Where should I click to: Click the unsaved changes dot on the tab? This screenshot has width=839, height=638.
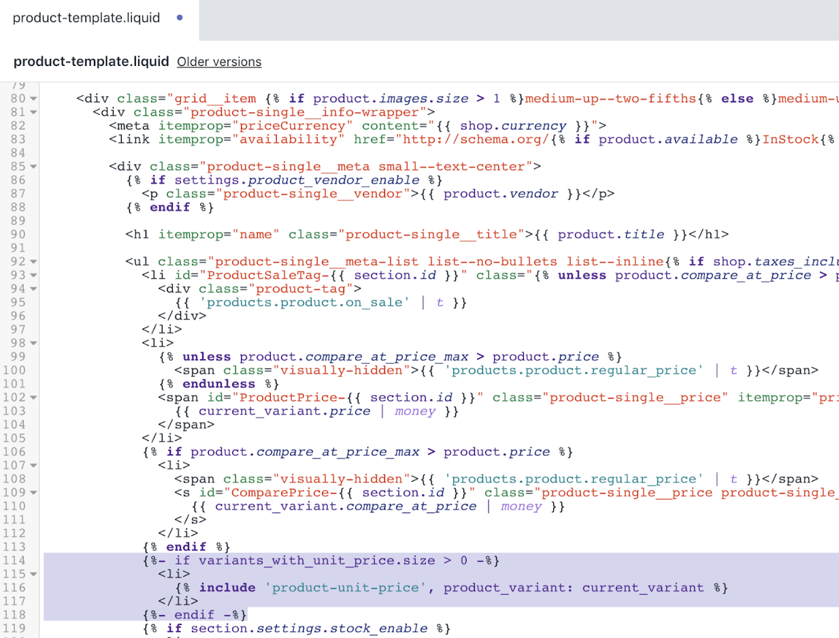coord(179,18)
